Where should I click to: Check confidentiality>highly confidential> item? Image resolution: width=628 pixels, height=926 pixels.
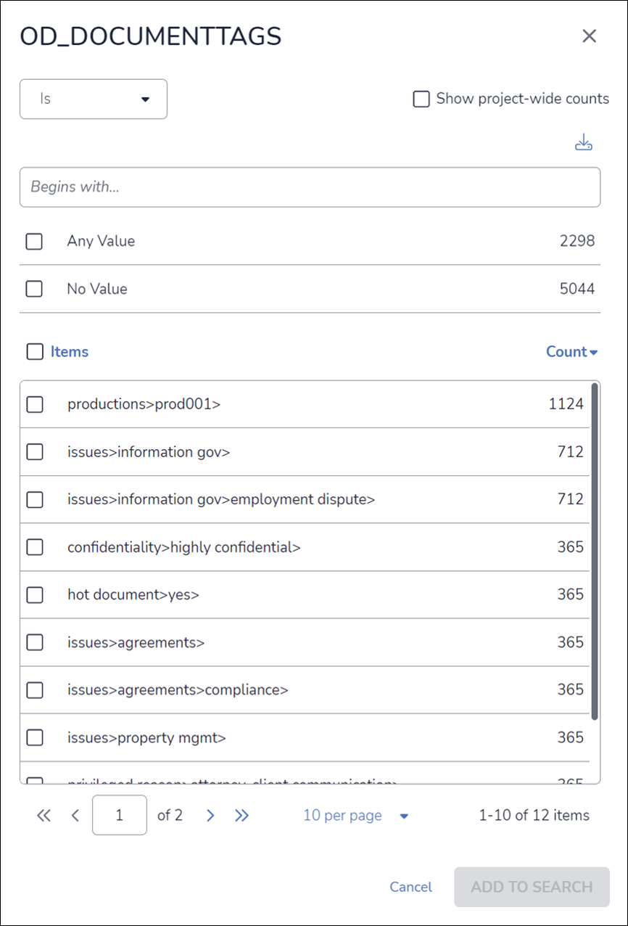click(35, 547)
